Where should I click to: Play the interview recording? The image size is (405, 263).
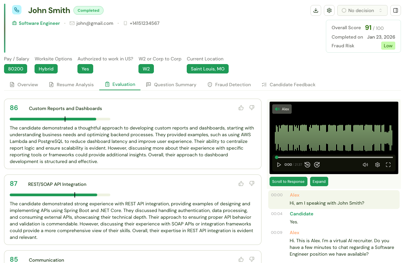pos(279,165)
